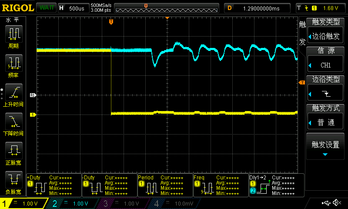Image resolution: width=348 pixels, height=209 pixels.
Task: Click the Freq measurement waveform icon
Action: (x=207, y=189)
